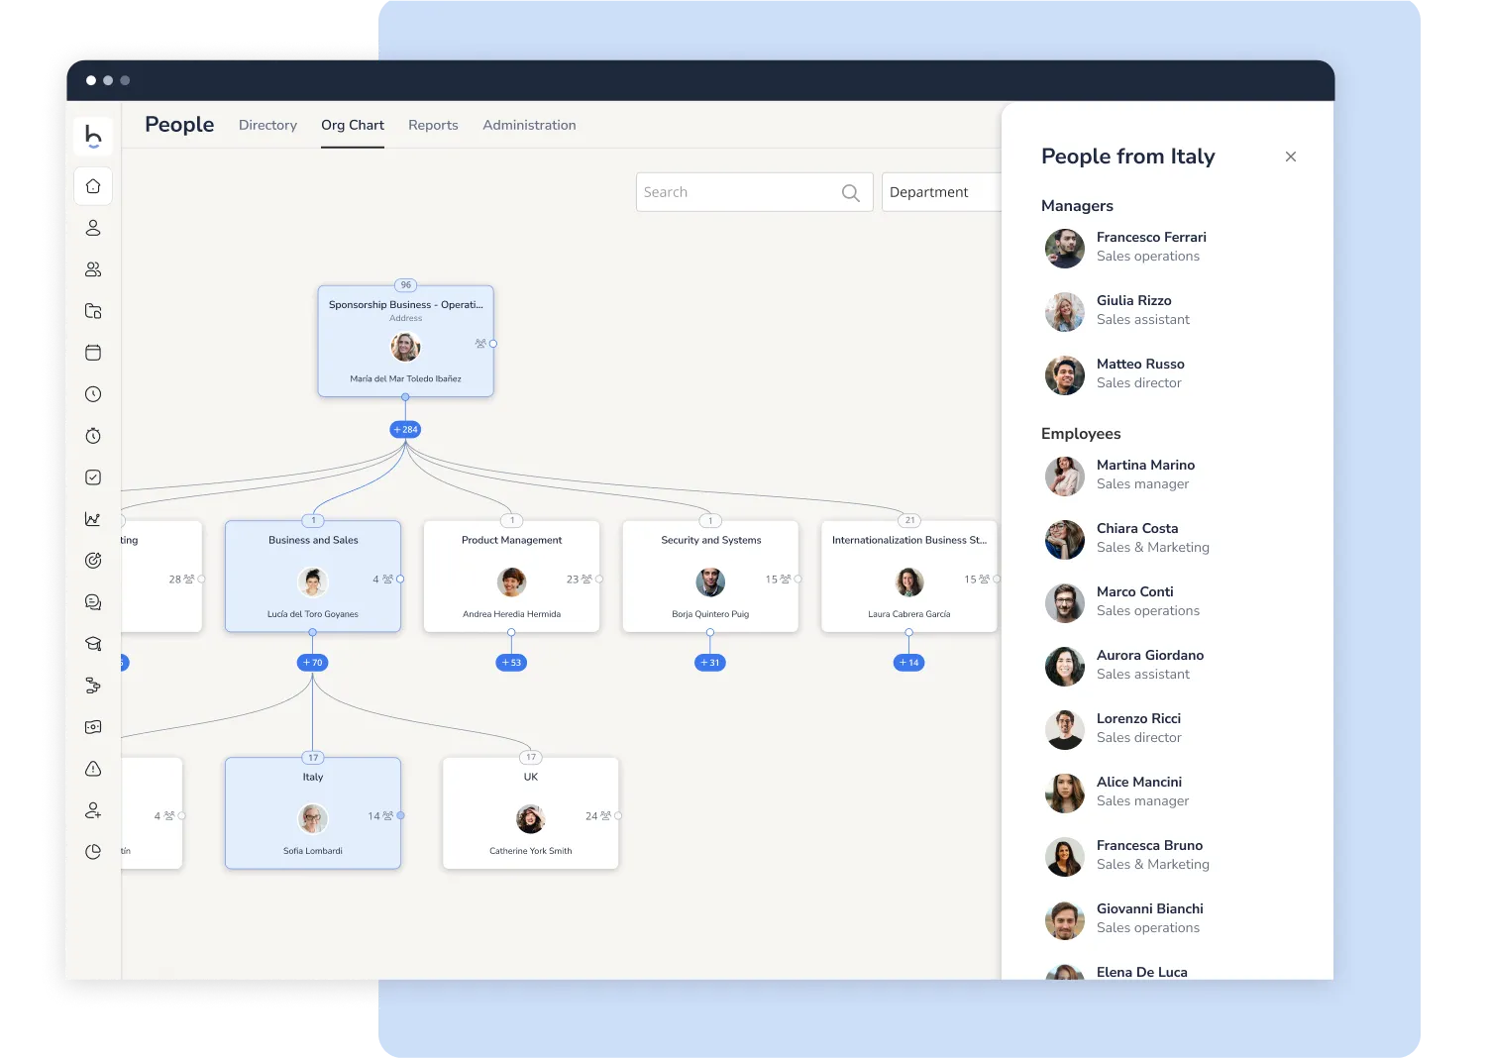Go to the Reports tab
1487x1058 pixels.
click(433, 126)
